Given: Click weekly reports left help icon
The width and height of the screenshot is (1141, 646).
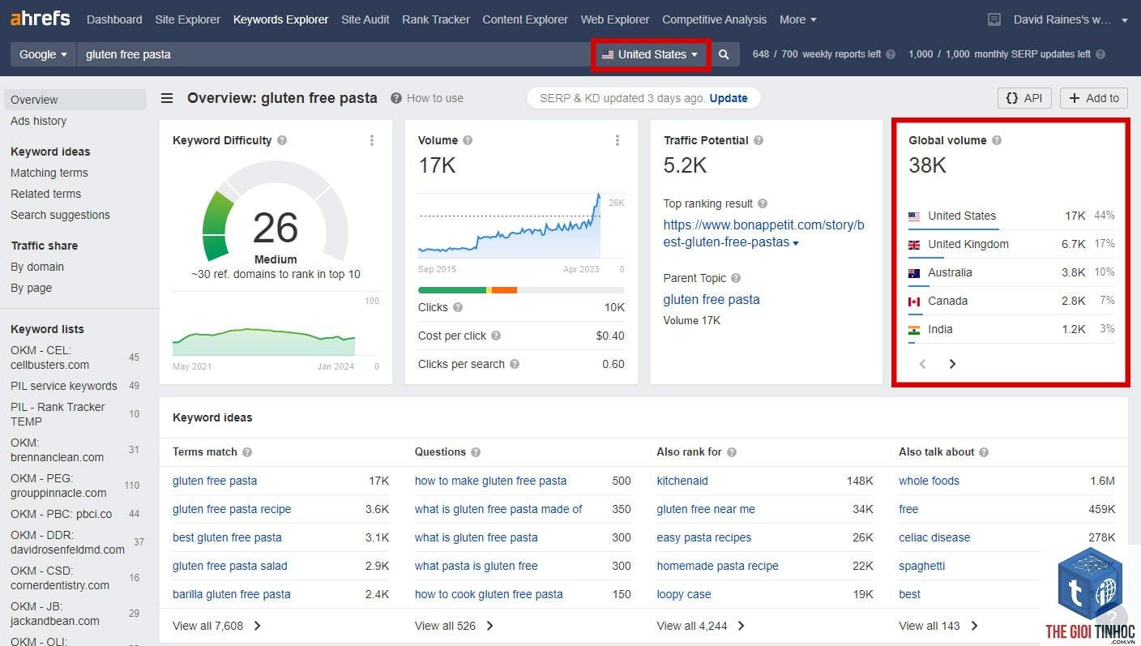Looking at the screenshot, I should pyautogui.click(x=891, y=54).
